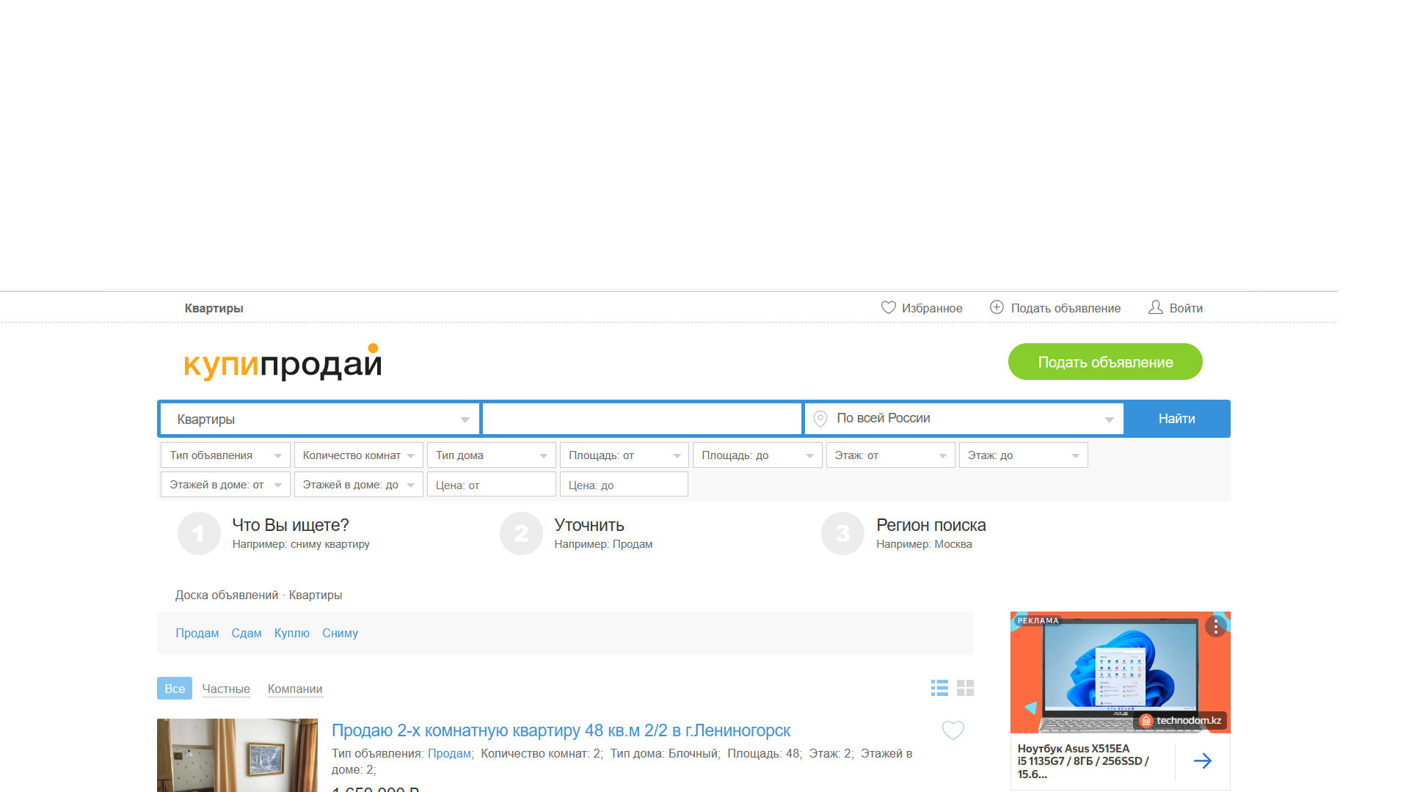Image resolution: width=1409 pixels, height=792 pixels.
Task: Click the empty search keyword field
Action: tap(641, 419)
